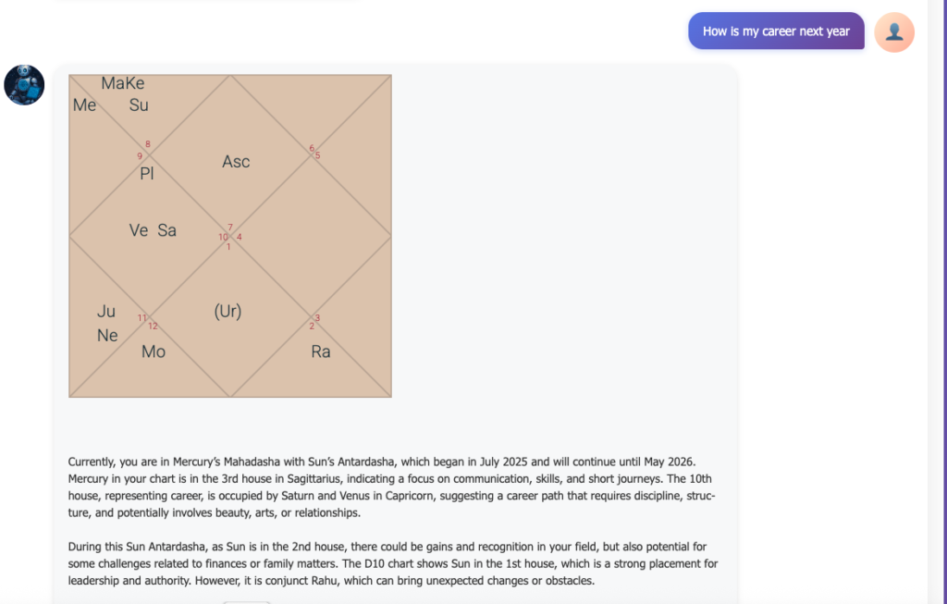Click the Sa planet label in the chart

[x=166, y=230]
